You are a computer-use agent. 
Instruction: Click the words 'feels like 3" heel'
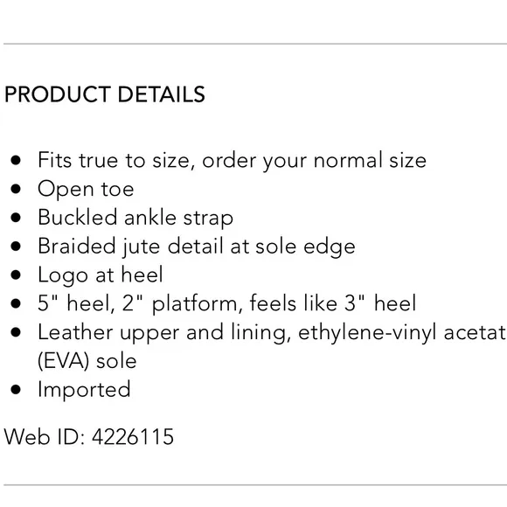[x=333, y=303]
